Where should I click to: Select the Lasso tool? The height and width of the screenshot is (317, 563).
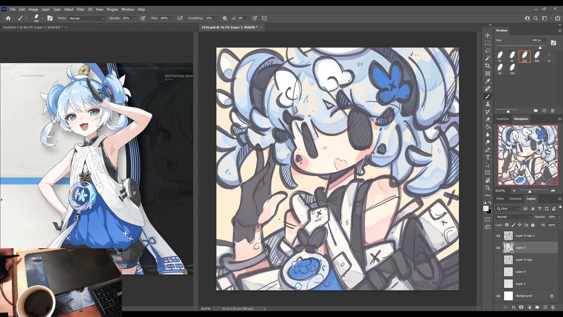[488, 50]
